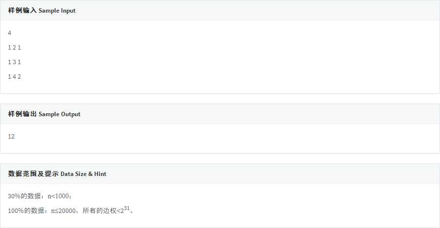Viewport: 440px width, 228px height.
Task: Click the 样例输出 Sample Output heading
Action: [x=44, y=114]
